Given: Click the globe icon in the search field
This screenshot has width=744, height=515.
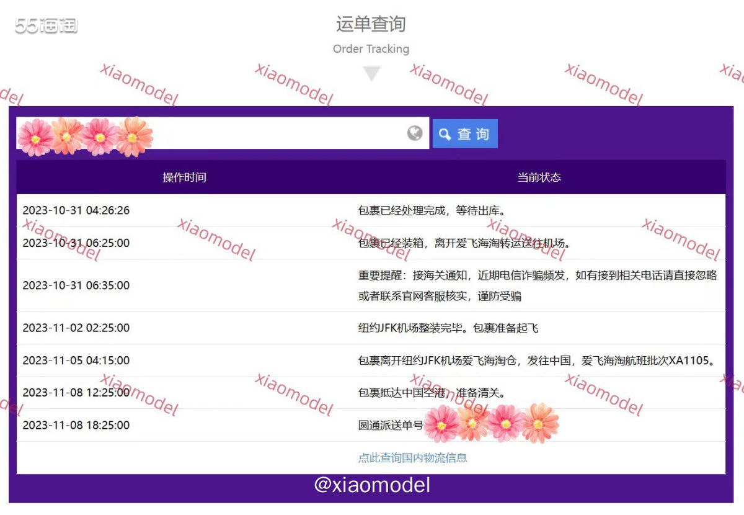Looking at the screenshot, I should point(414,133).
